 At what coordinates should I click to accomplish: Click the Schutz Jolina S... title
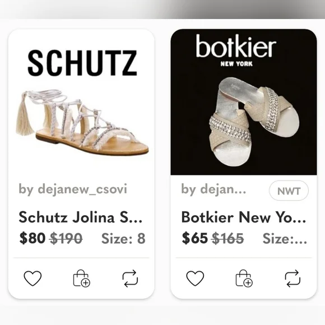pyautogui.click(x=81, y=217)
